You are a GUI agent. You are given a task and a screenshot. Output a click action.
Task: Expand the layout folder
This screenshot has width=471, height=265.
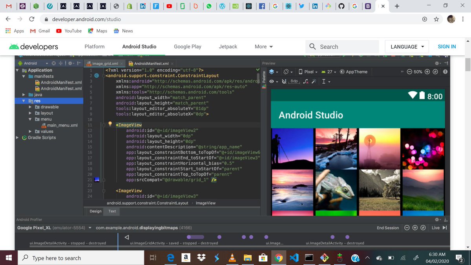pyautogui.click(x=31, y=113)
